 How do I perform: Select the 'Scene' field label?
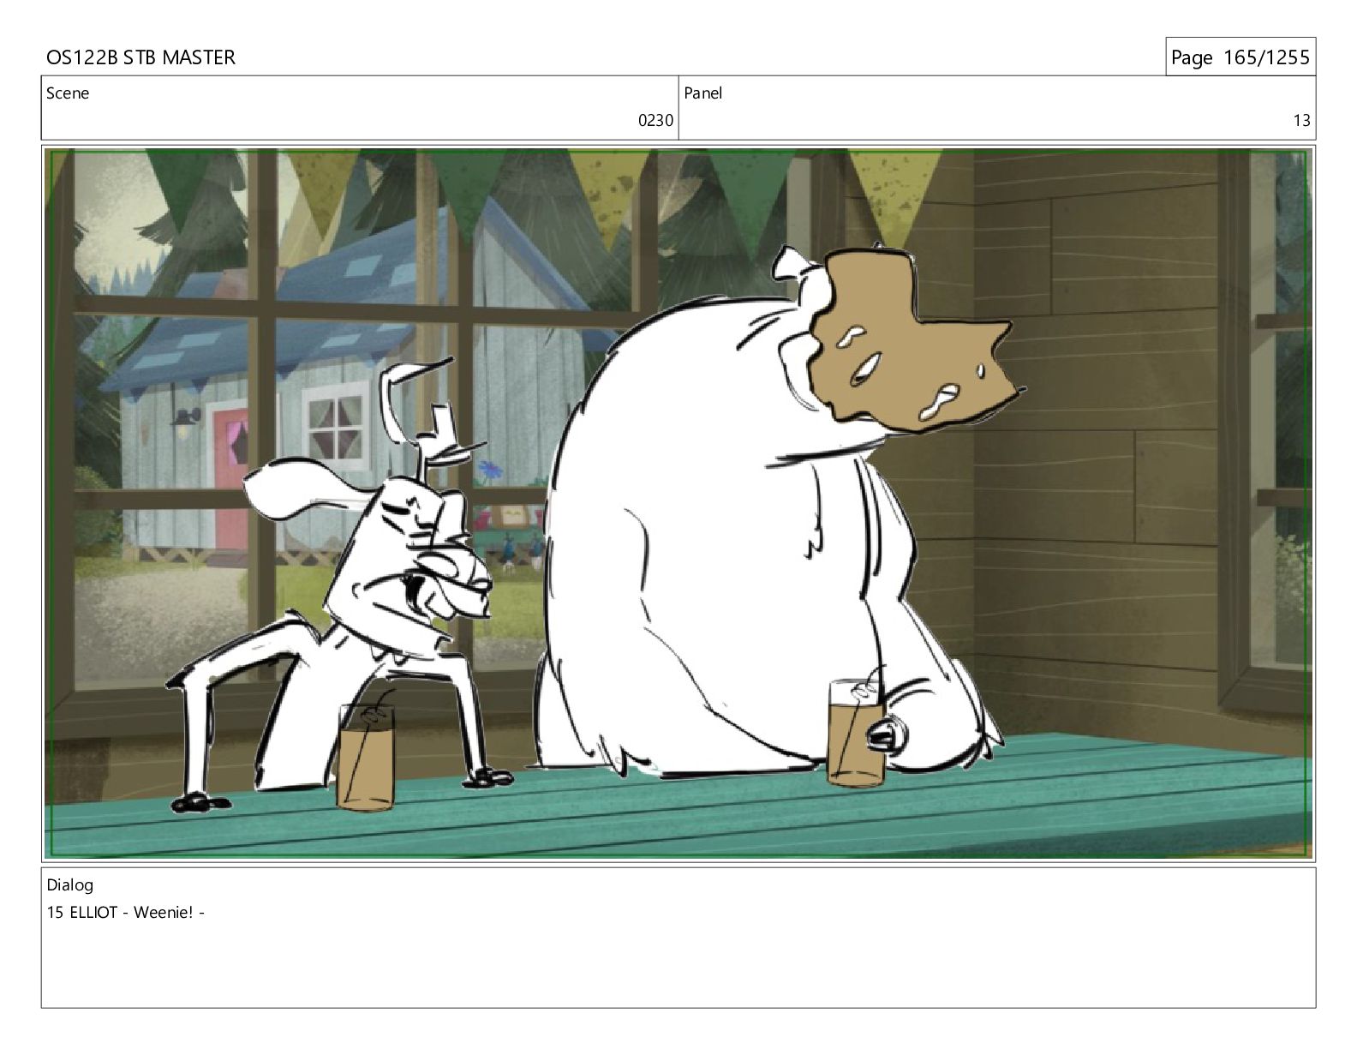pyautogui.click(x=68, y=93)
